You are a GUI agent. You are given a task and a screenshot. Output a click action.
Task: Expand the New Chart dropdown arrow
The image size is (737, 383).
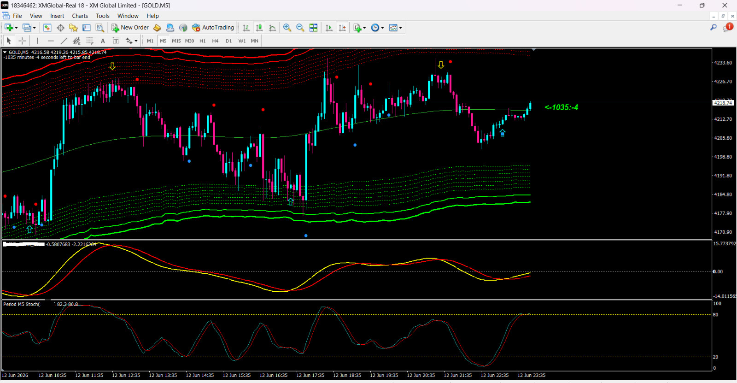[16, 28]
